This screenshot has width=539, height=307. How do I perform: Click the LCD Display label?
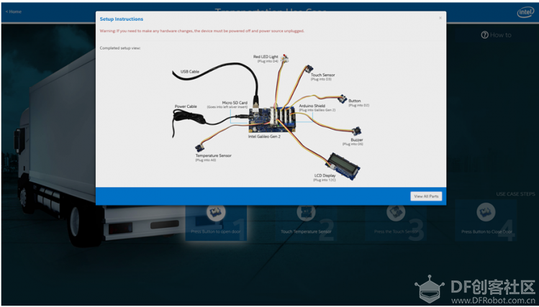(x=325, y=175)
